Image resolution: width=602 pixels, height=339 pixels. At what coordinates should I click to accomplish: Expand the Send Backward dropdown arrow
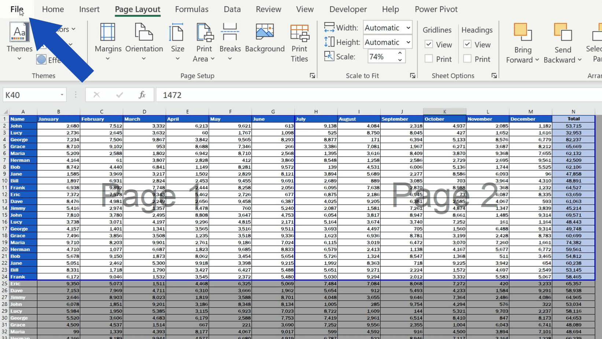click(x=579, y=60)
